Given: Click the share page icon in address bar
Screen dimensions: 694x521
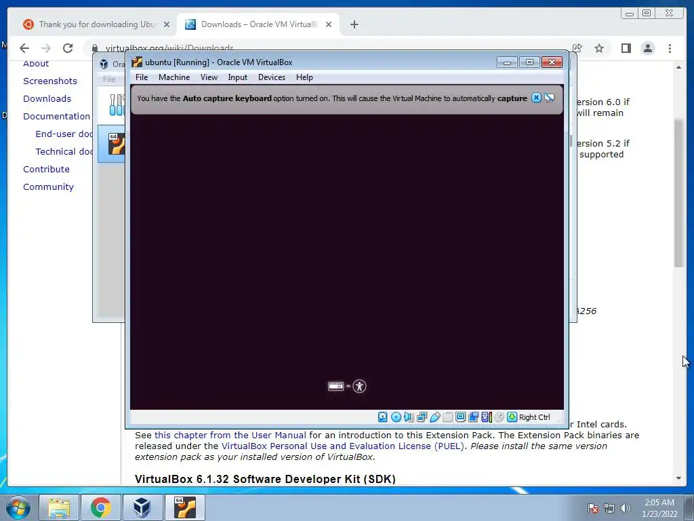Looking at the screenshot, I should pos(577,48).
